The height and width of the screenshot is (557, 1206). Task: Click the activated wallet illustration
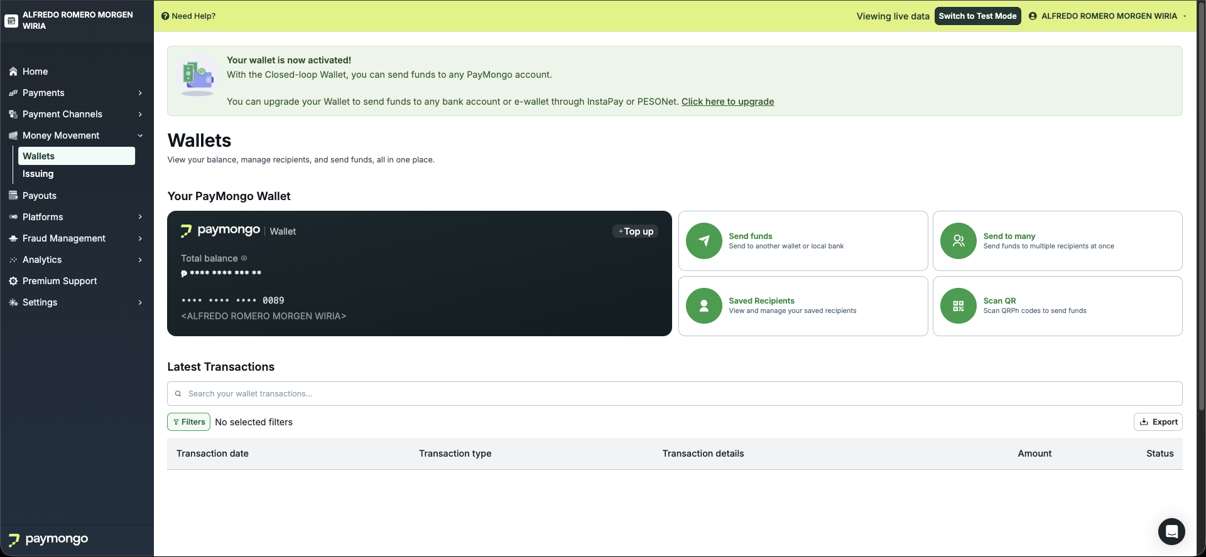click(x=197, y=78)
